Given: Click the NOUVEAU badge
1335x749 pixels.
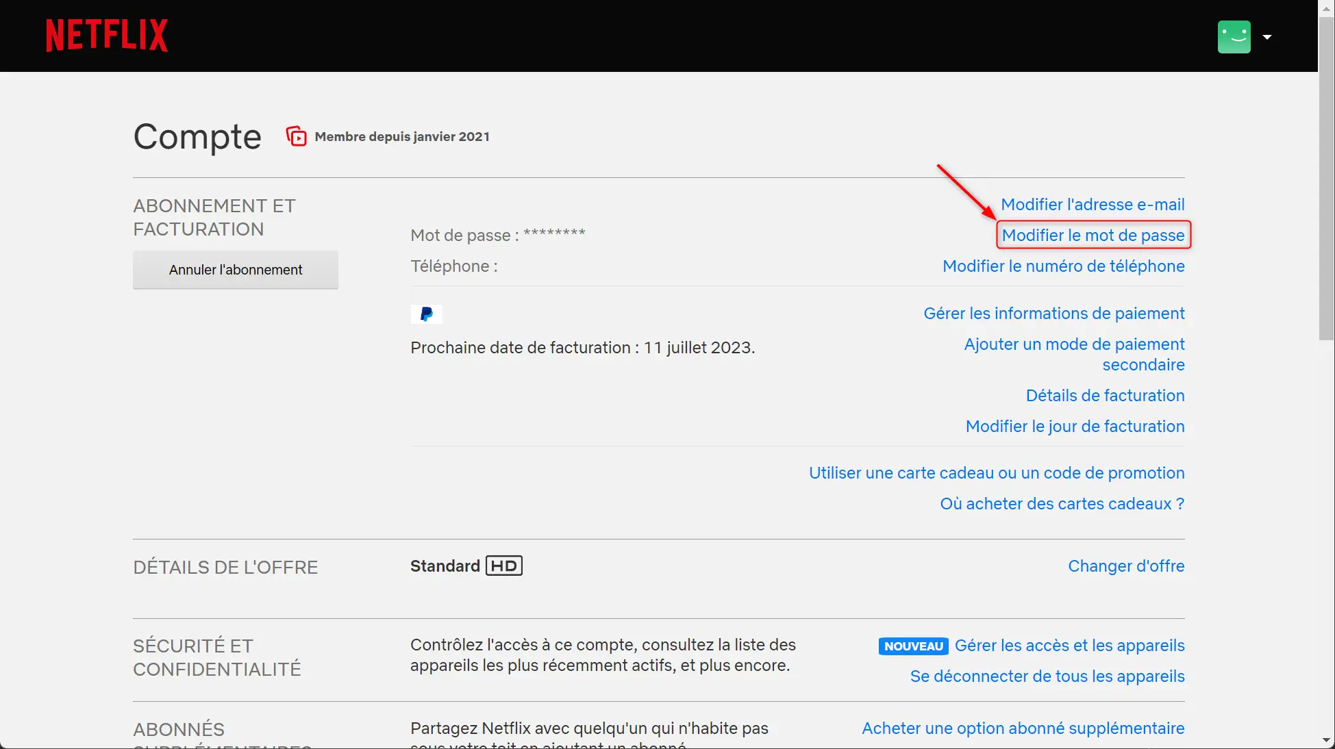Looking at the screenshot, I should [913, 646].
